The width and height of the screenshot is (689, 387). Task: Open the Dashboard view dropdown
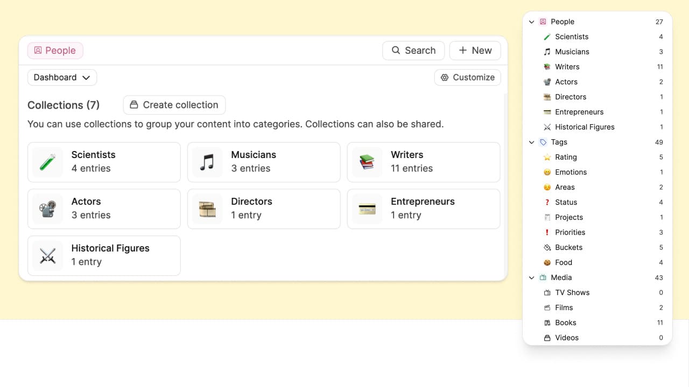[x=62, y=77]
